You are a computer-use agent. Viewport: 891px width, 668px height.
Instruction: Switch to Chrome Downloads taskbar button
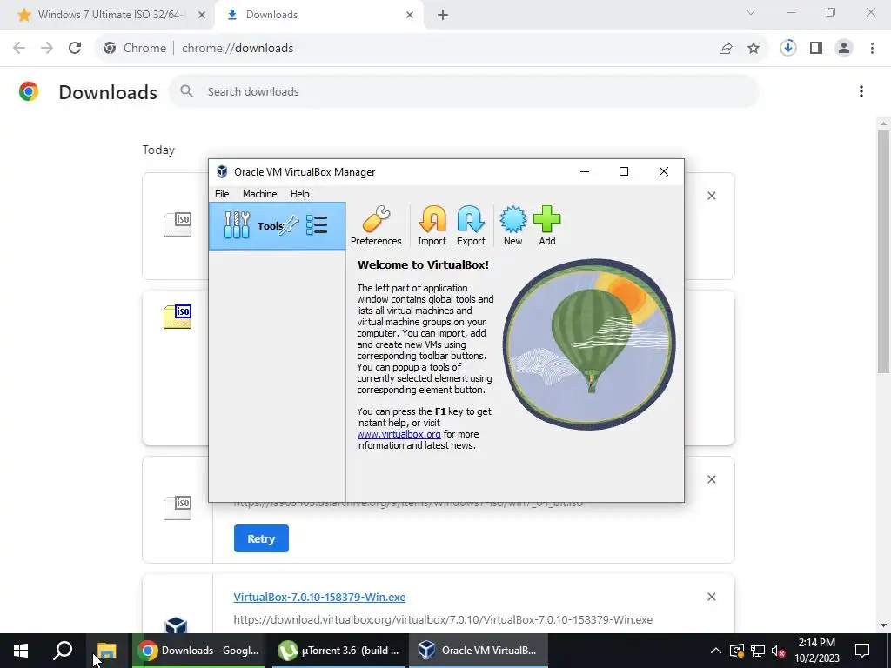point(198,651)
